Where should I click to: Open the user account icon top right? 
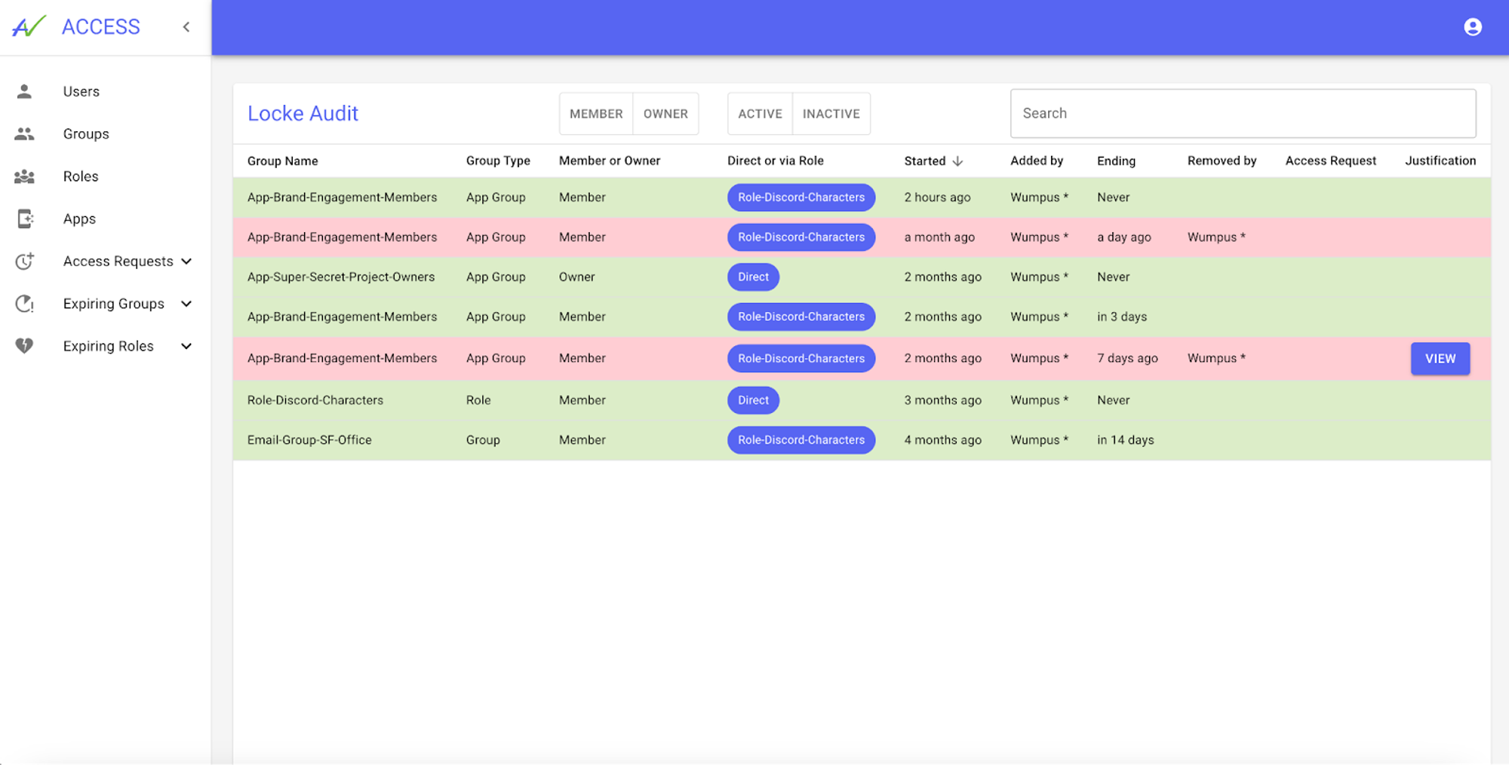(x=1473, y=26)
